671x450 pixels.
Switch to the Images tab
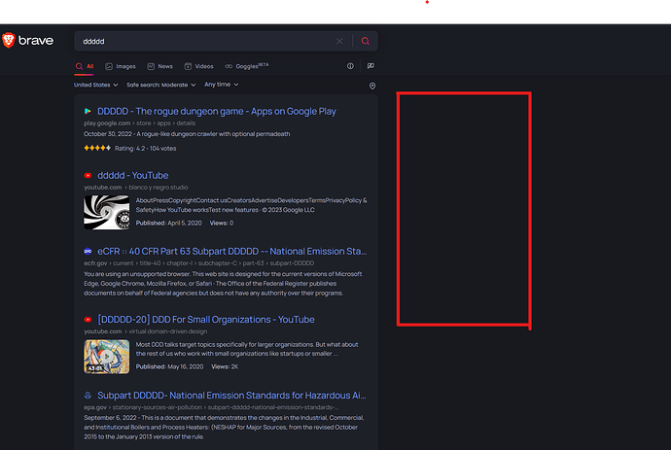coord(121,66)
